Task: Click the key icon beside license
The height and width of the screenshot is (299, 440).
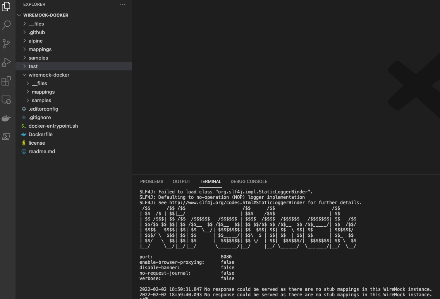Action: click(24, 143)
